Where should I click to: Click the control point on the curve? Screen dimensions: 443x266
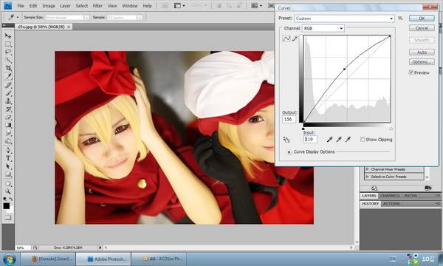click(344, 69)
